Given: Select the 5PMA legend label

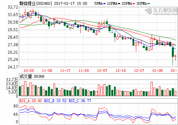Looking at the screenshot, I should tap(99, 4).
